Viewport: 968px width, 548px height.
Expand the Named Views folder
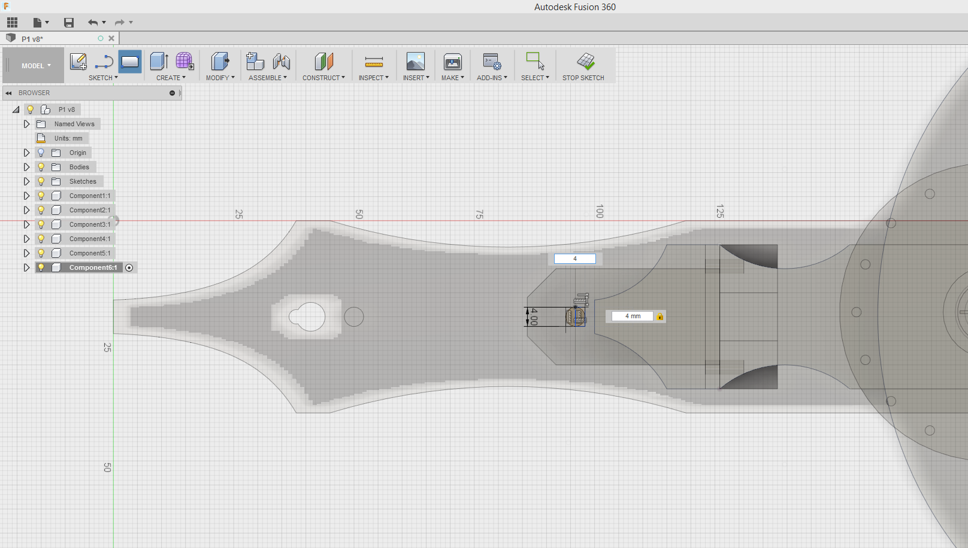point(26,124)
